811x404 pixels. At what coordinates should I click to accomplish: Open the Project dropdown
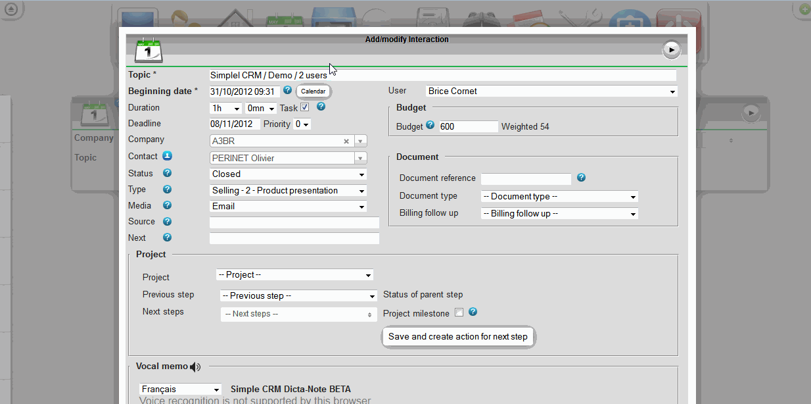click(294, 275)
